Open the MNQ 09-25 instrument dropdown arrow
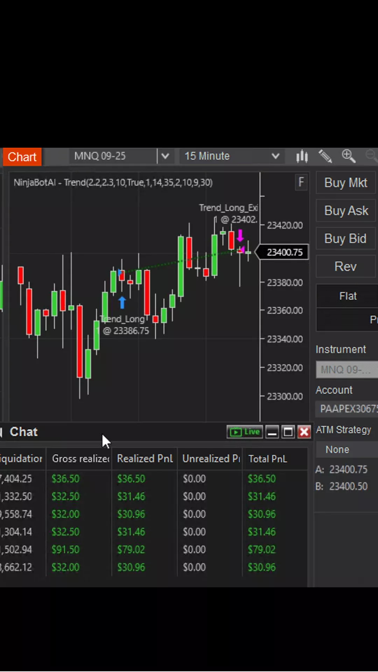The height and width of the screenshot is (672, 378). [x=165, y=156]
